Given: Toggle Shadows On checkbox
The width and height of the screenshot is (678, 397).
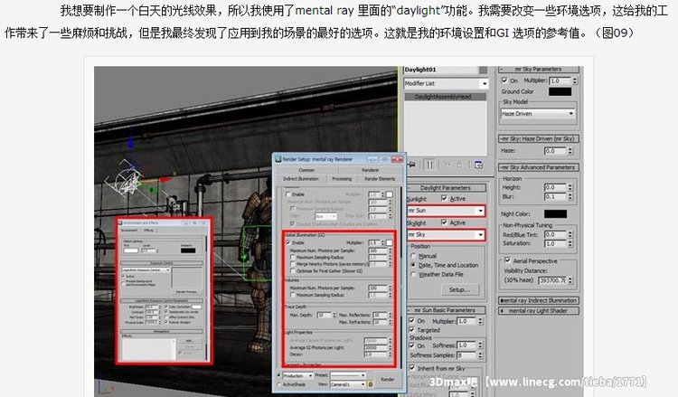Looking at the screenshot, I should coord(411,345).
